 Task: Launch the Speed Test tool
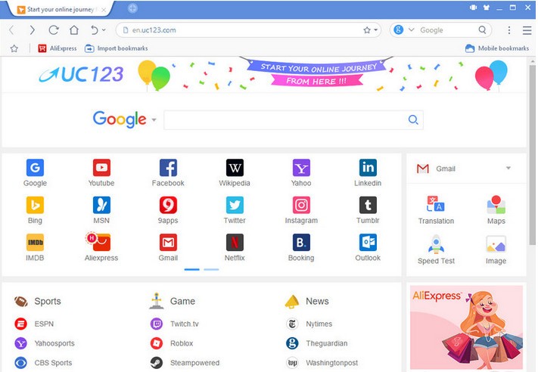pos(436,250)
